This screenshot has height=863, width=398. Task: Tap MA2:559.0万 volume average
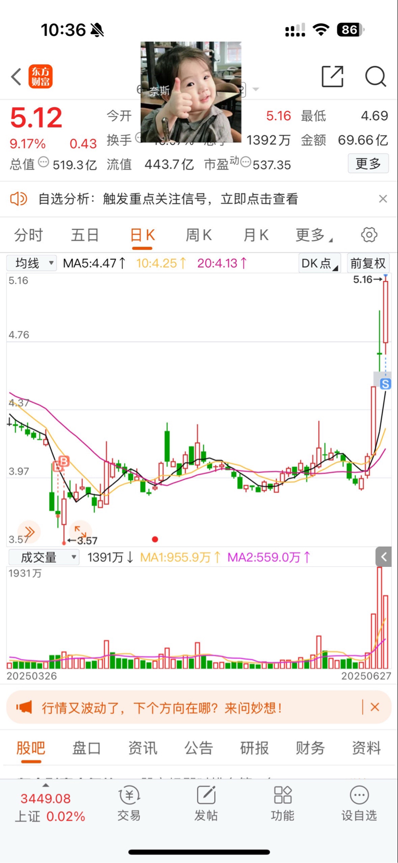pyautogui.click(x=269, y=558)
